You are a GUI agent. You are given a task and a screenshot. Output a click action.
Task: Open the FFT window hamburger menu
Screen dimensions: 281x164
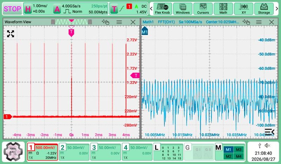point(259,22)
